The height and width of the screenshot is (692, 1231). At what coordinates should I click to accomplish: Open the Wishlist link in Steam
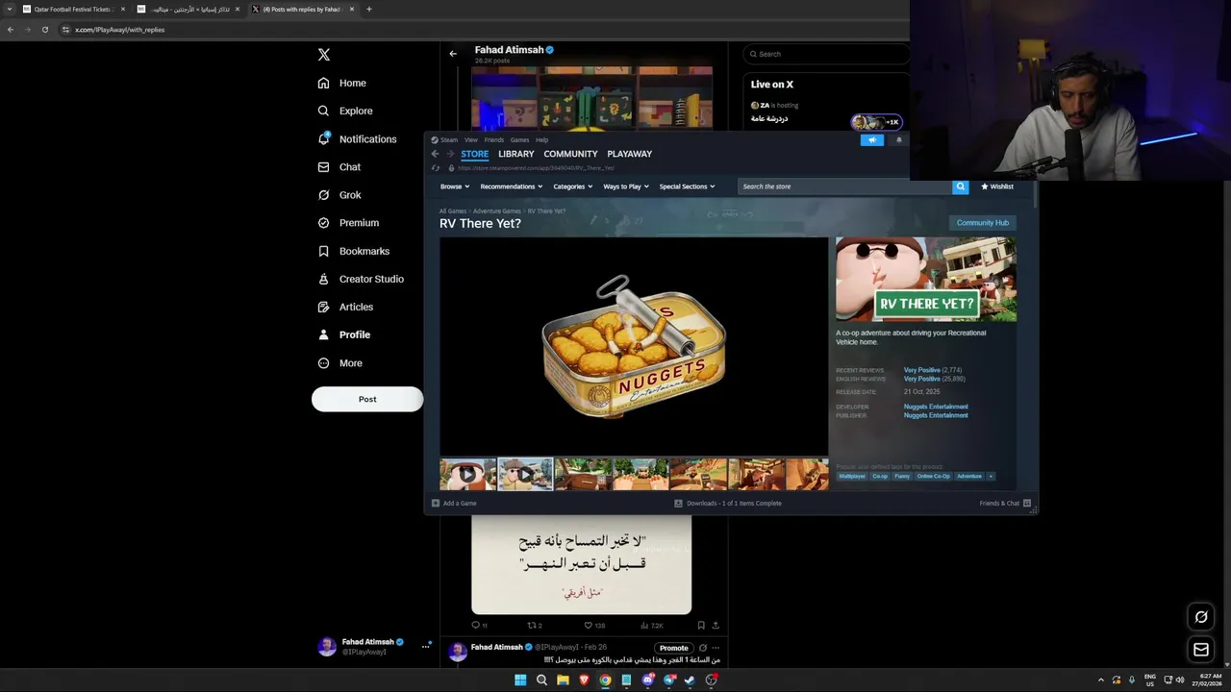(996, 186)
